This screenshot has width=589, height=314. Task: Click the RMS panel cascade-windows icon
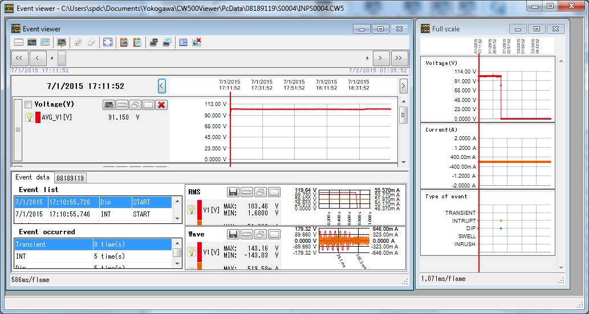pyautogui.click(x=259, y=192)
